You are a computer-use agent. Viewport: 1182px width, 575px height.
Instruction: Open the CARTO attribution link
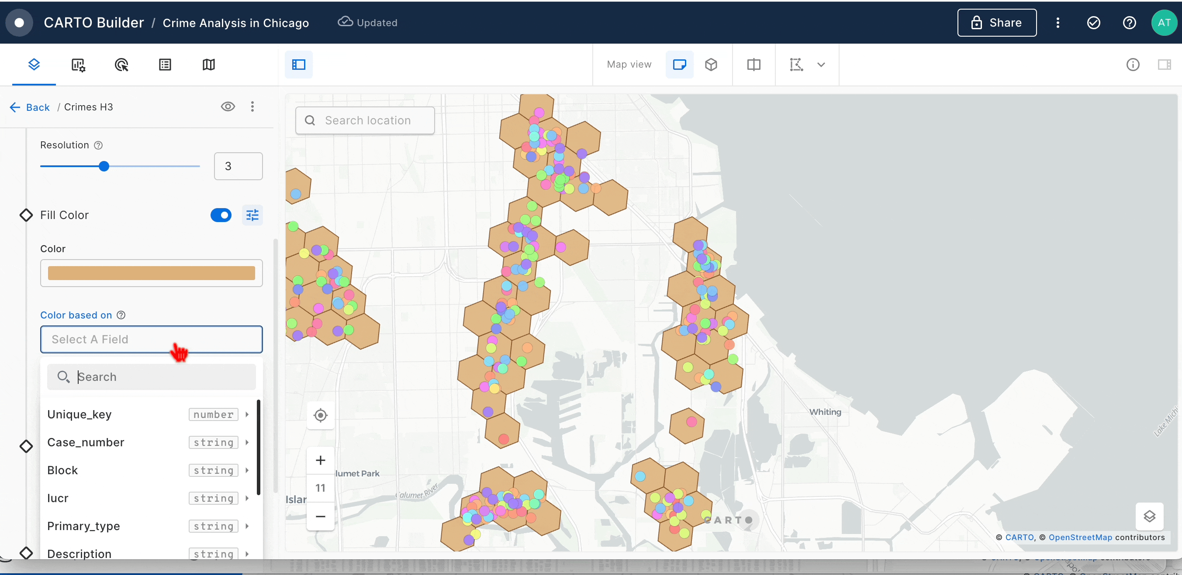(1019, 537)
